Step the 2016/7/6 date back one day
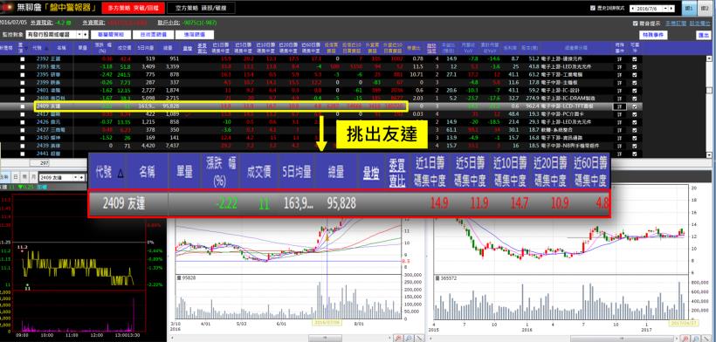 (x=632, y=8)
